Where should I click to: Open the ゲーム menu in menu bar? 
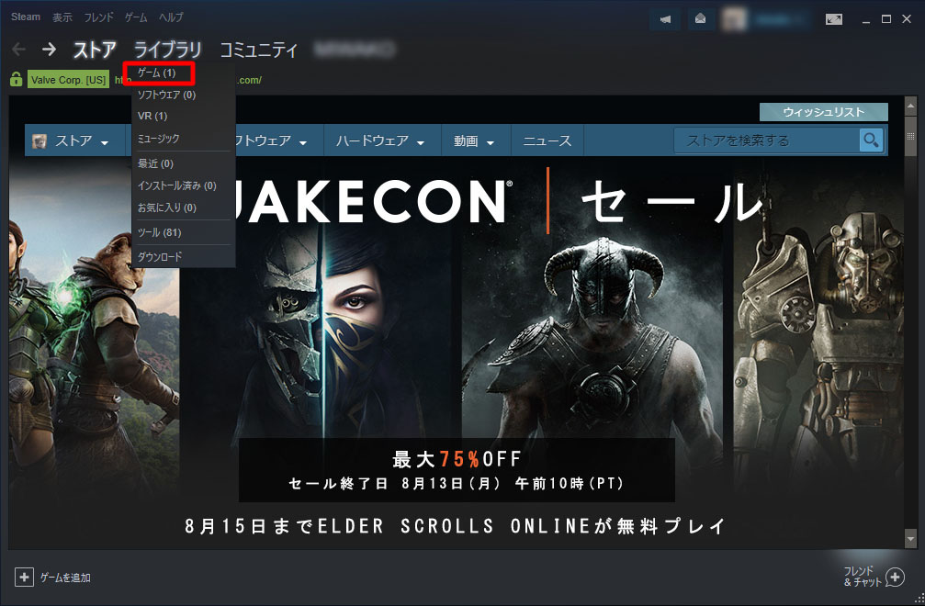coord(136,17)
